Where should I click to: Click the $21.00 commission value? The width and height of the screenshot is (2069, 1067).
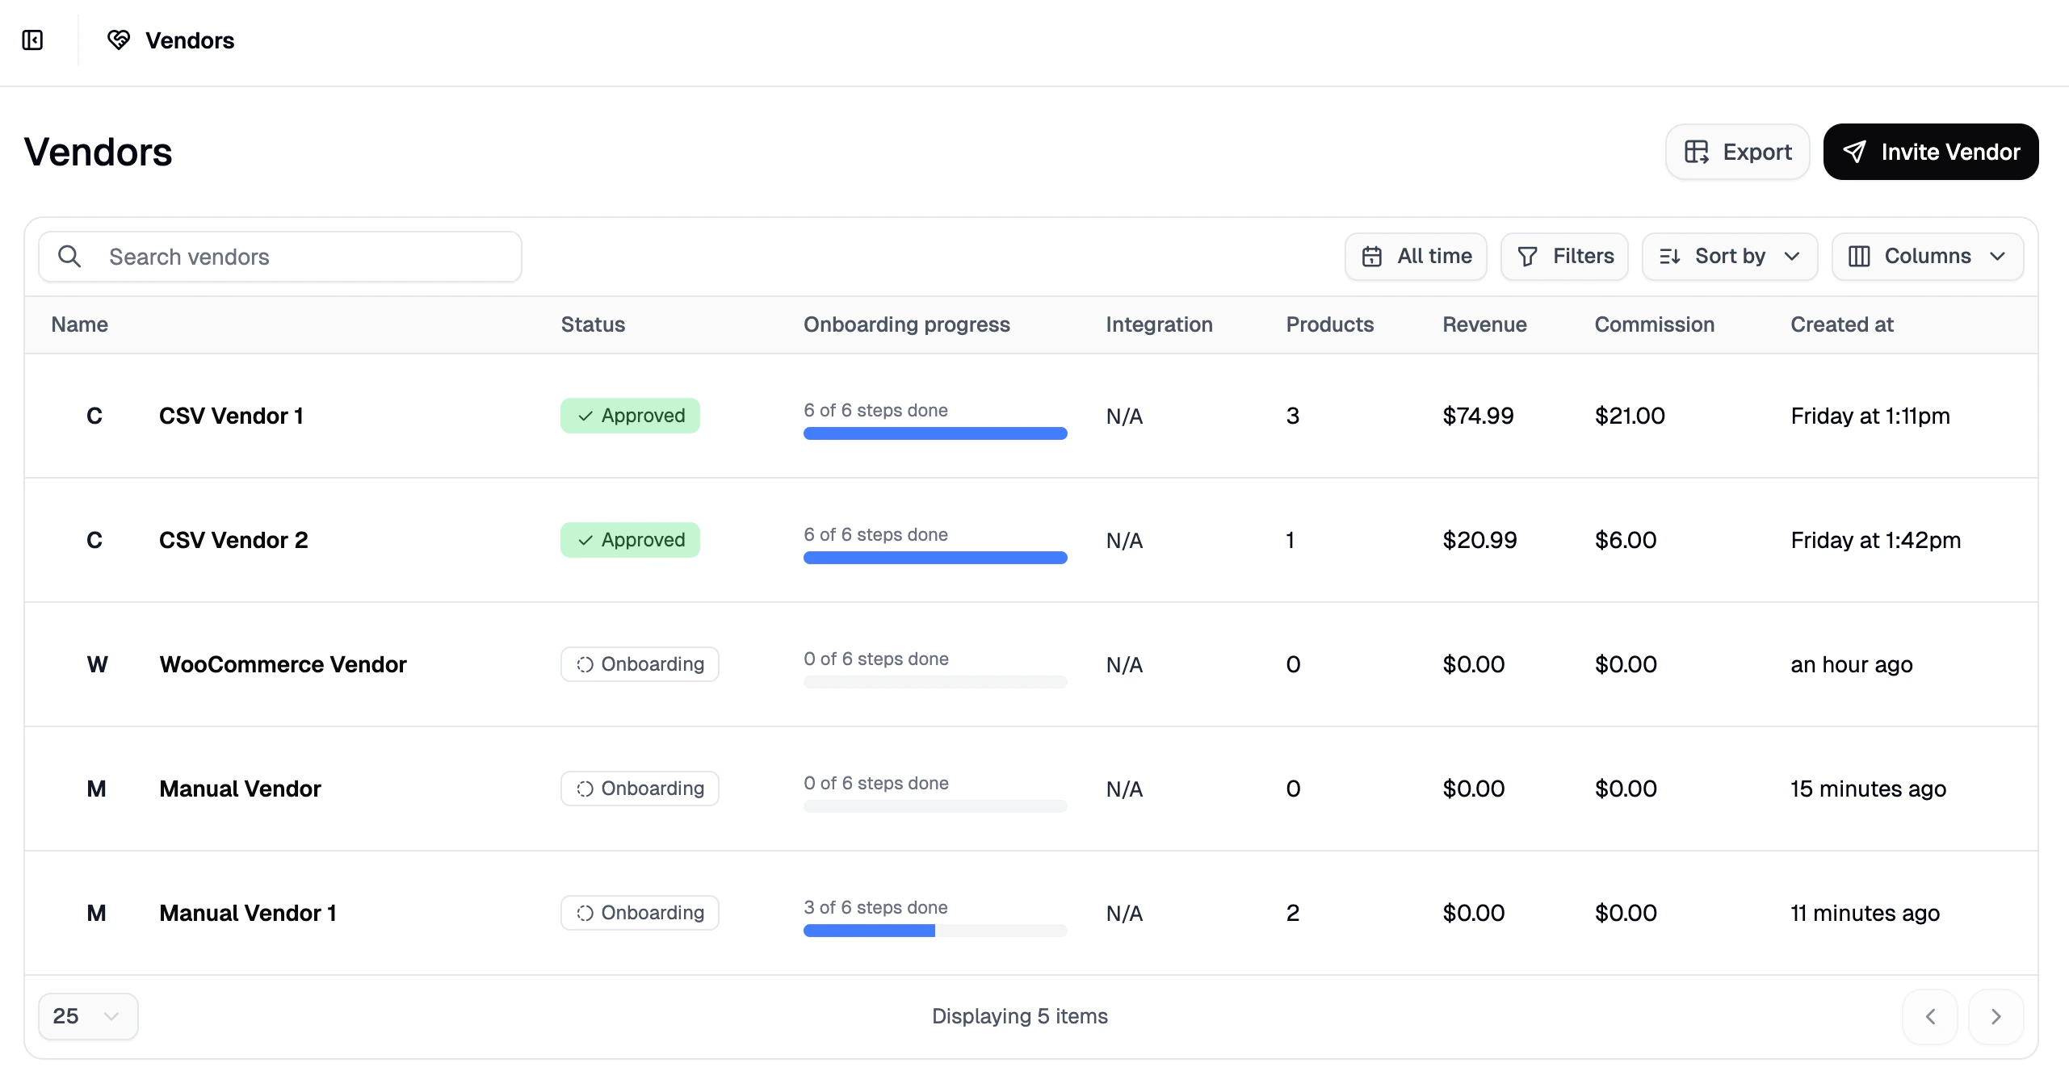(1630, 416)
